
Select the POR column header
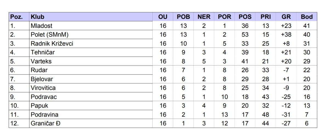[224, 17]
